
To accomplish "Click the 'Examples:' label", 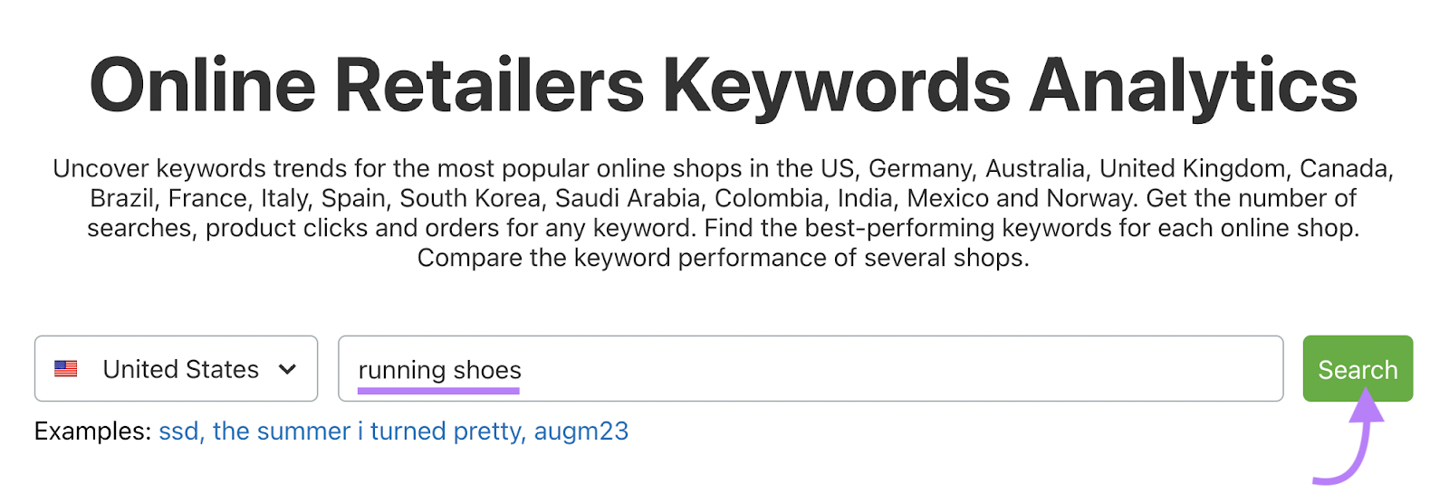I will 92,431.
